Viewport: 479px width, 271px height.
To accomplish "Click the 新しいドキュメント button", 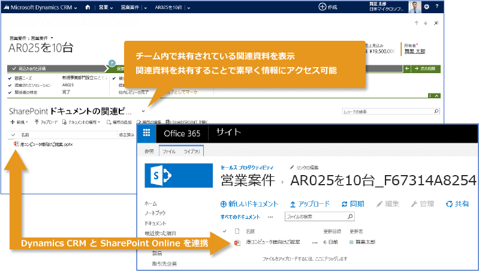I will point(249,204).
